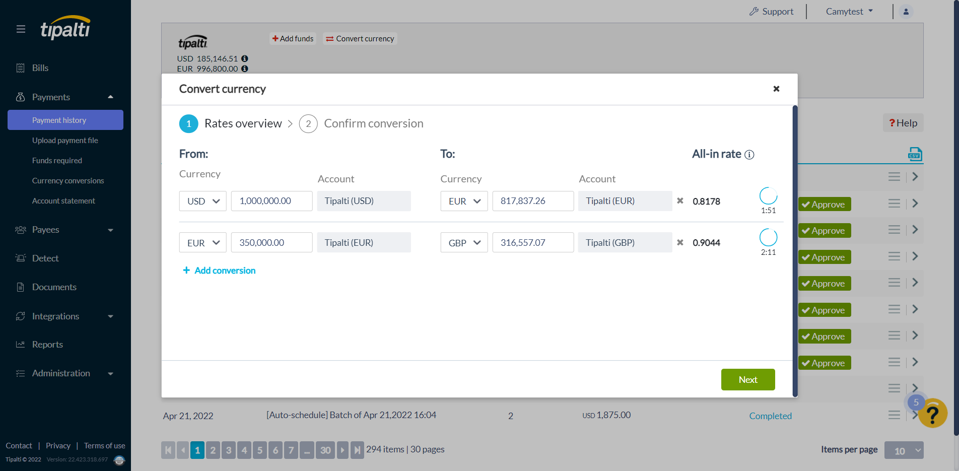This screenshot has width=959, height=471.
Task: Open Currency conversions page
Action: tap(68, 181)
